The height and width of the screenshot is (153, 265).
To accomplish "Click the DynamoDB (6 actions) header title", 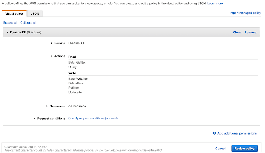I will tap(25, 32).
